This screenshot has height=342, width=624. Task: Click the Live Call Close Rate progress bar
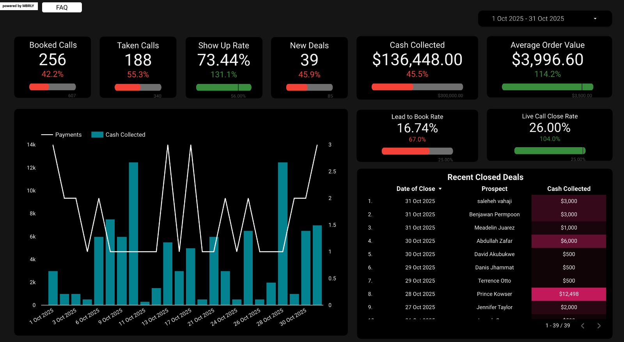(550, 151)
